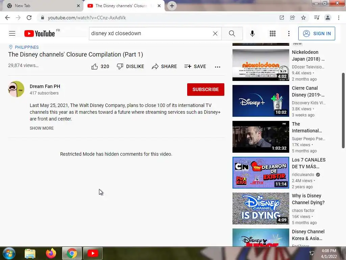The width and height of the screenshot is (346, 260).
Task: Go back with the browser back arrow
Action: click(7, 18)
